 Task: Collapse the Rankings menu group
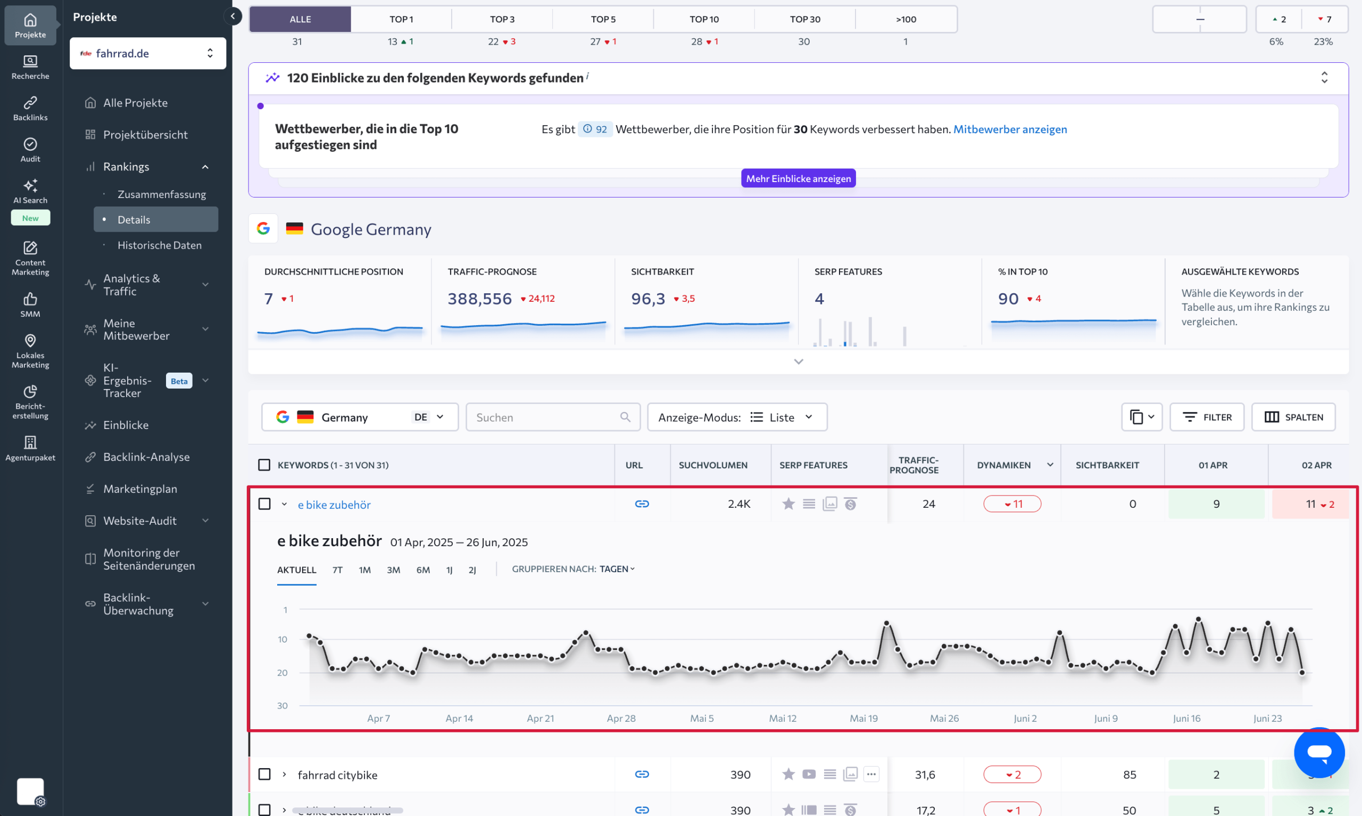tap(205, 167)
